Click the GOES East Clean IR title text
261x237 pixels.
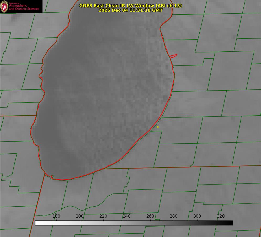[131, 6]
